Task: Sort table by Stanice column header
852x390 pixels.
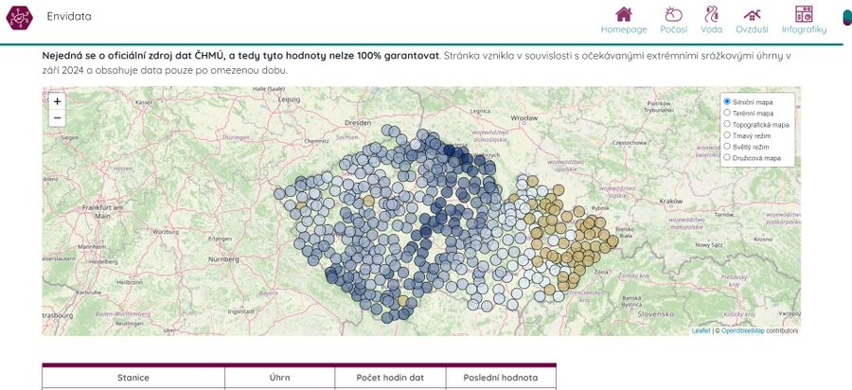Action: tap(133, 378)
